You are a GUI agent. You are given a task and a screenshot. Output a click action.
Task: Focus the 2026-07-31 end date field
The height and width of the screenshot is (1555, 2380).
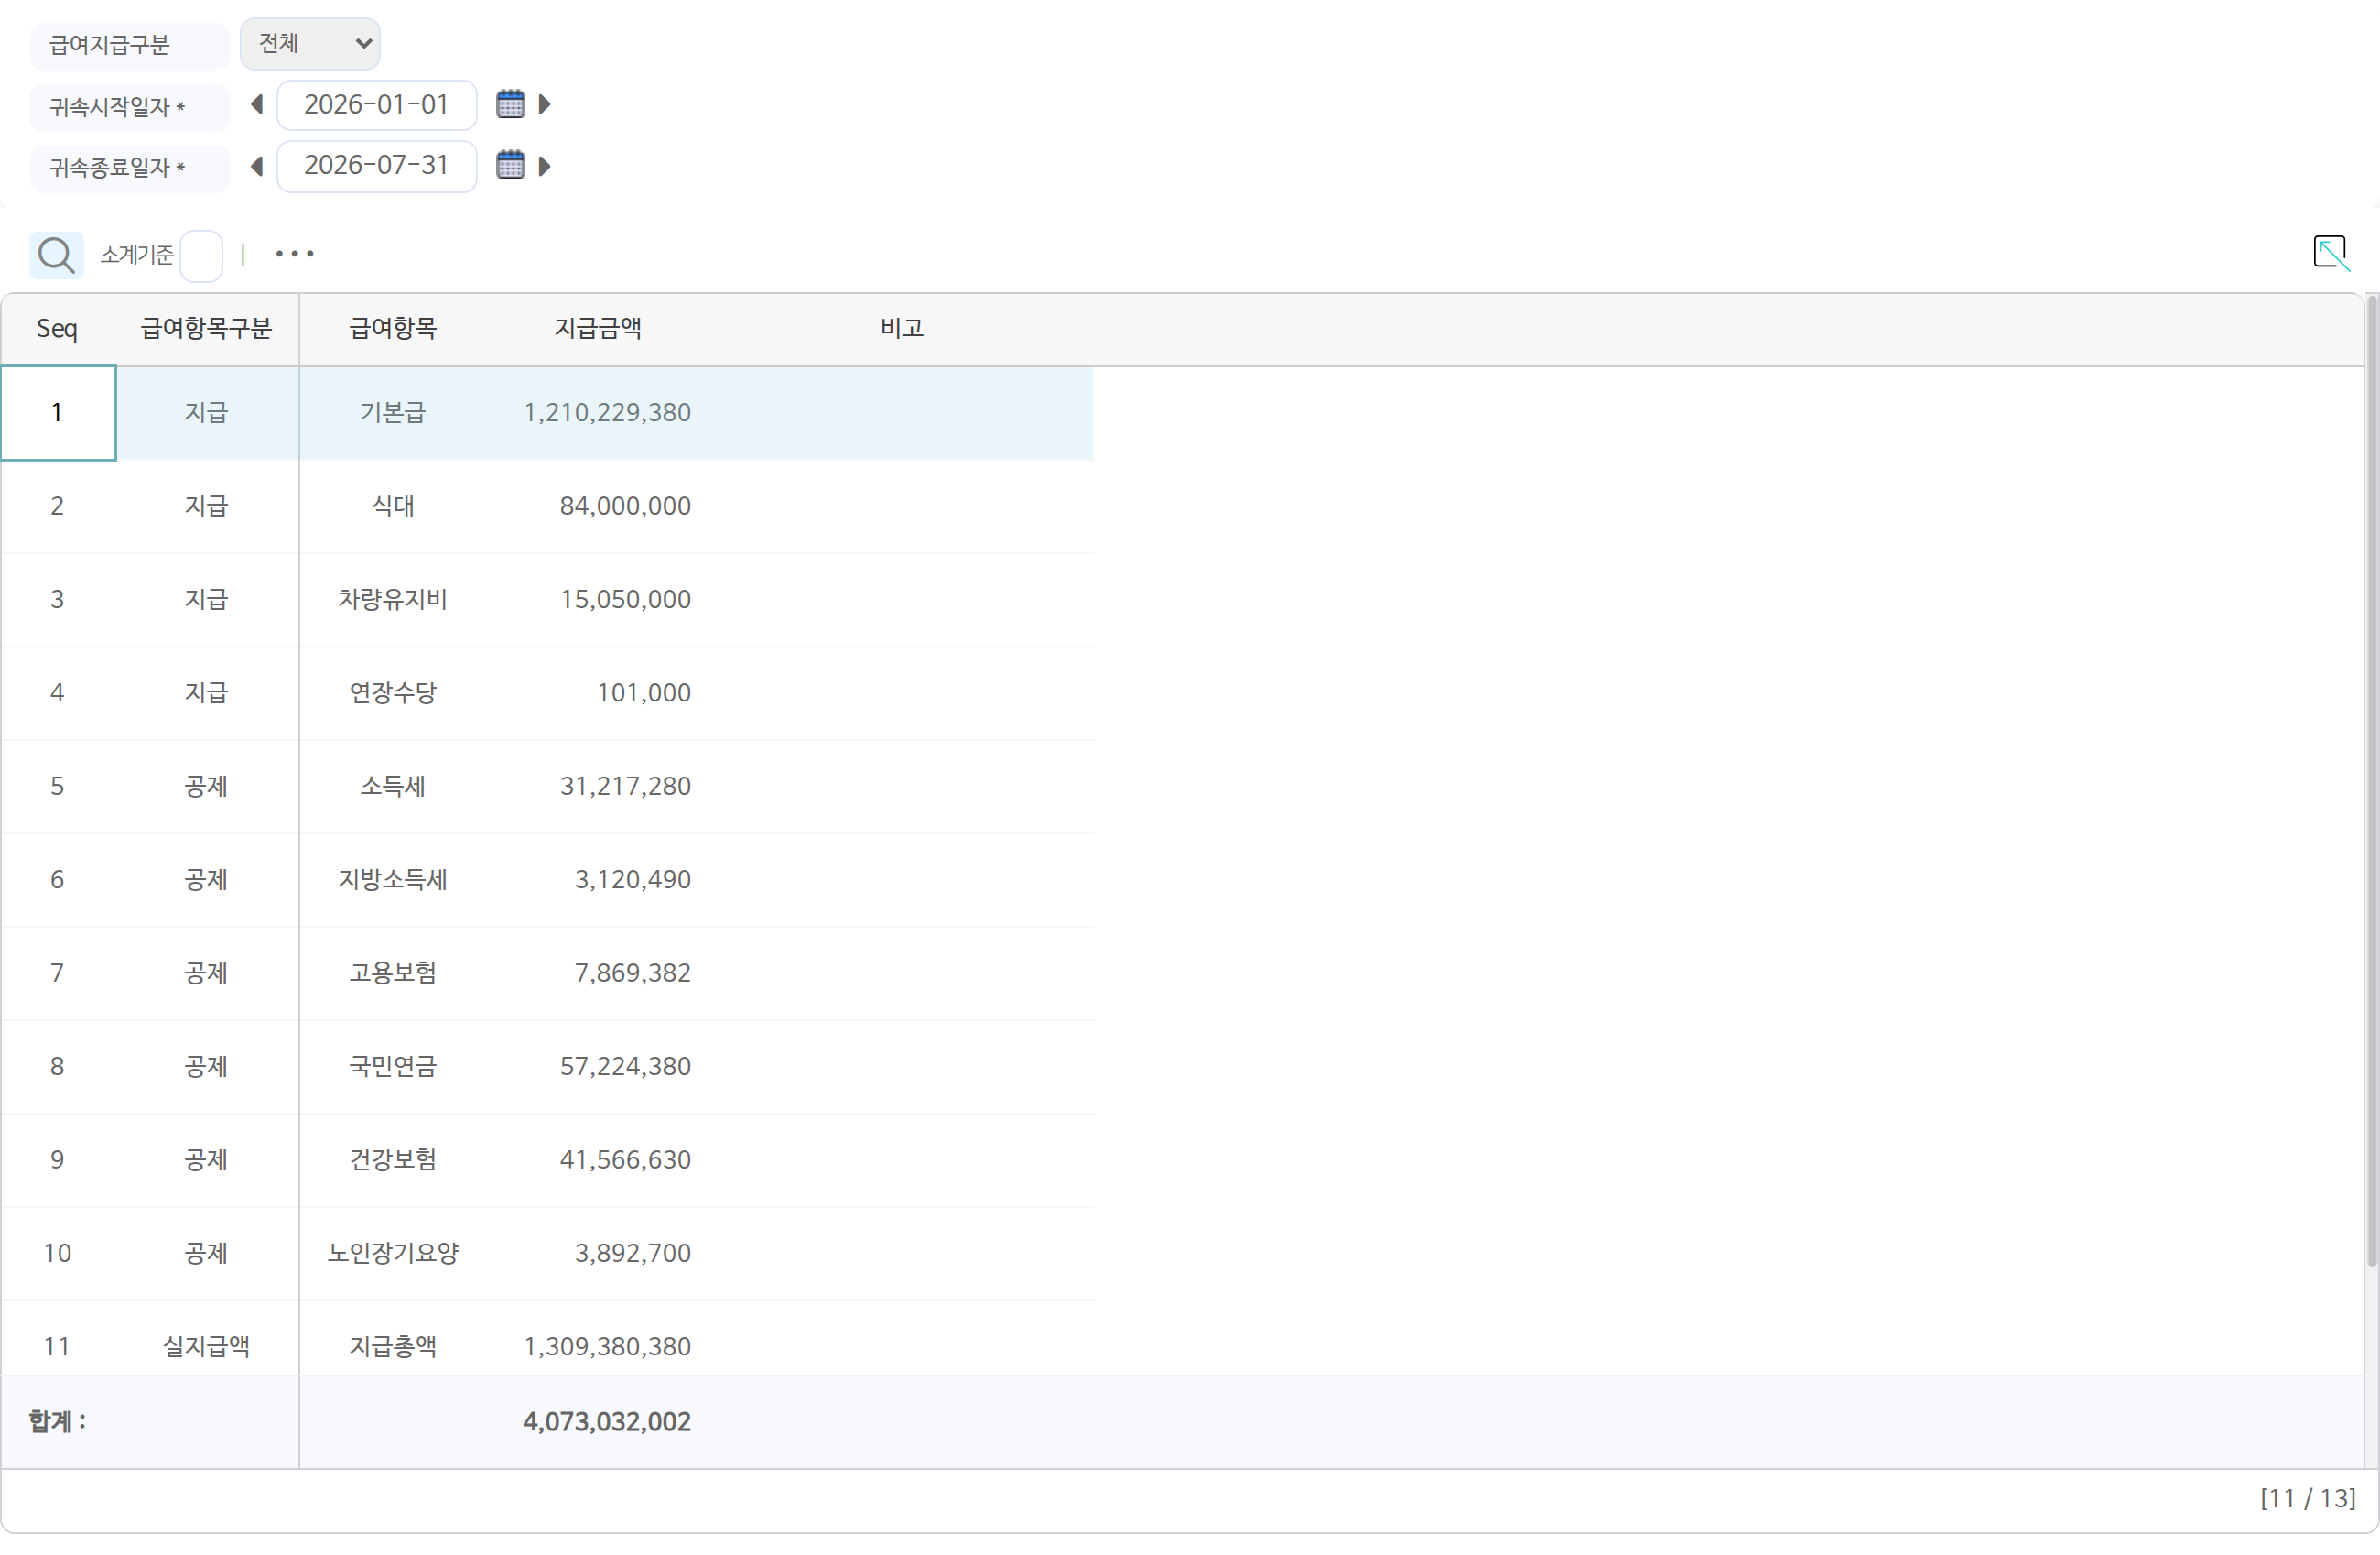(x=377, y=166)
